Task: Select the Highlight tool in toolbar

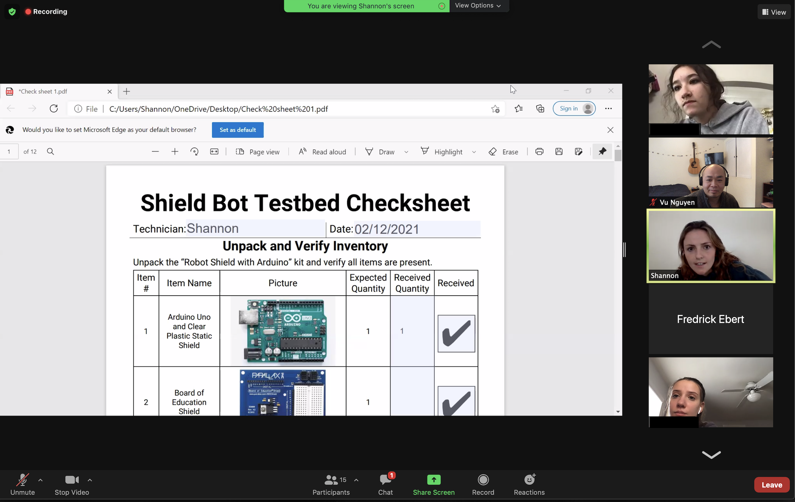Action: [x=448, y=151]
